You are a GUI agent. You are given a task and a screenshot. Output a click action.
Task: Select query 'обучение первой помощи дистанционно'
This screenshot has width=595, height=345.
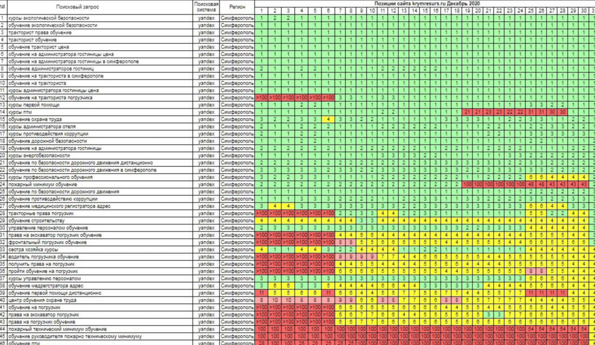(55, 293)
